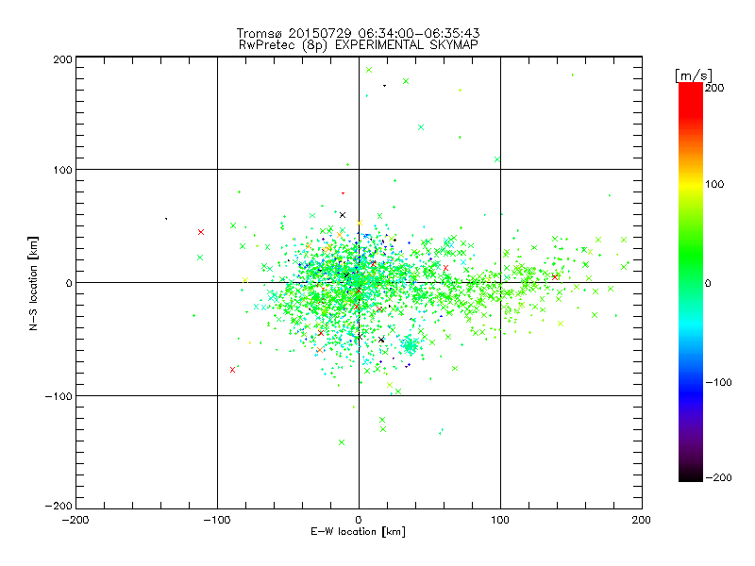755x566 pixels.
Task: Click the N-S axis tick label "-100"
Action: point(59,396)
